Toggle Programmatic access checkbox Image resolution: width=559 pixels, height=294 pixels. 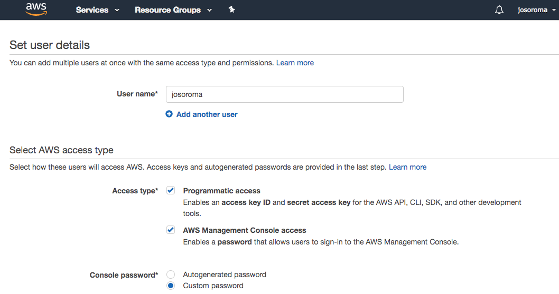pyautogui.click(x=171, y=190)
